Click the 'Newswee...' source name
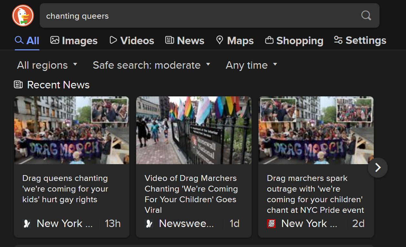Viewport: 406px width, 247px height. pos(186,223)
